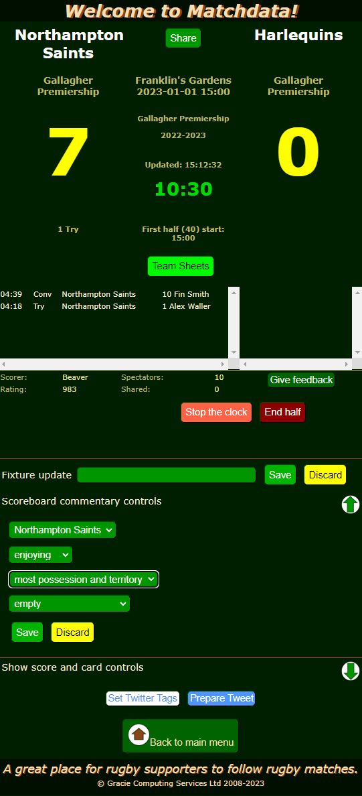The image size is (362, 796).
Task: Prepare Tweet for this match
Action: point(221,698)
